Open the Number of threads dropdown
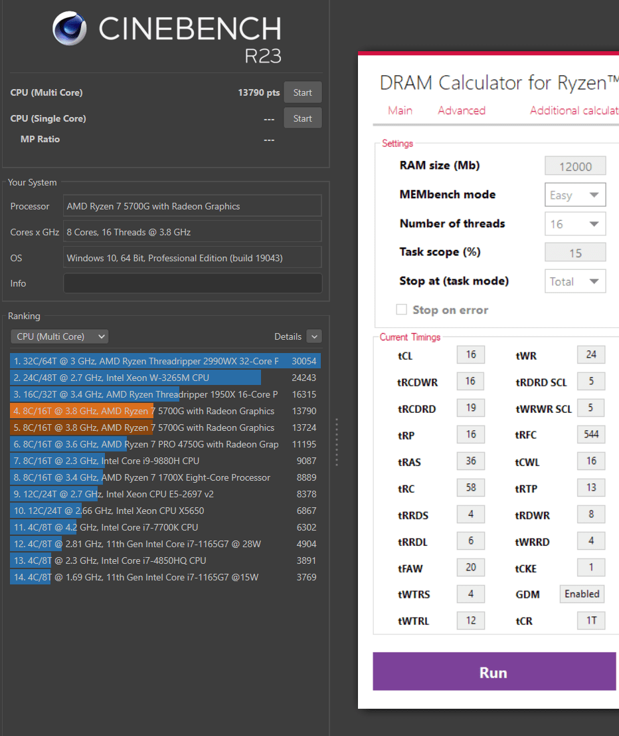Image resolution: width=619 pixels, height=736 pixels. (x=575, y=224)
